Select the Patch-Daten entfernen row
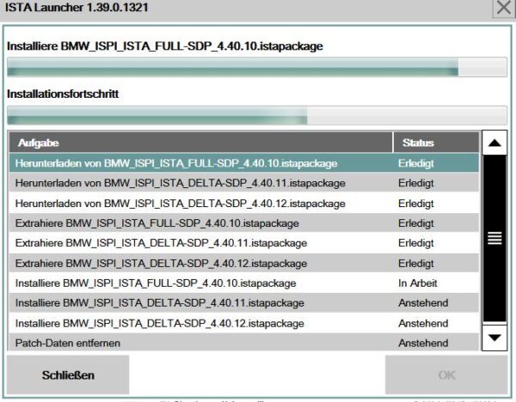516x402 pixels. point(244,343)
